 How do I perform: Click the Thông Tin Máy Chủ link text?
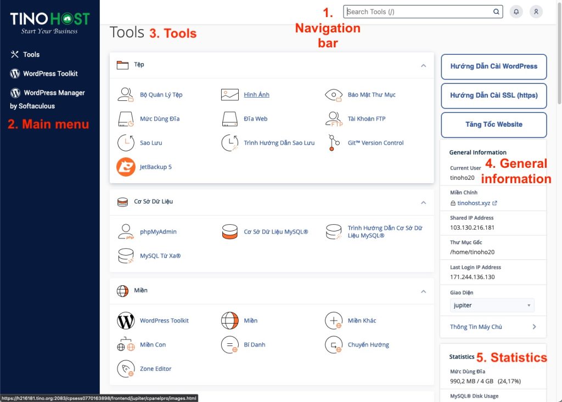(x=476, y=327)
